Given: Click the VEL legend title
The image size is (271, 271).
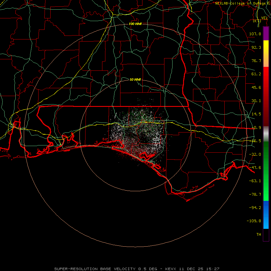Looking at the screenshot, I should [265, 18].
